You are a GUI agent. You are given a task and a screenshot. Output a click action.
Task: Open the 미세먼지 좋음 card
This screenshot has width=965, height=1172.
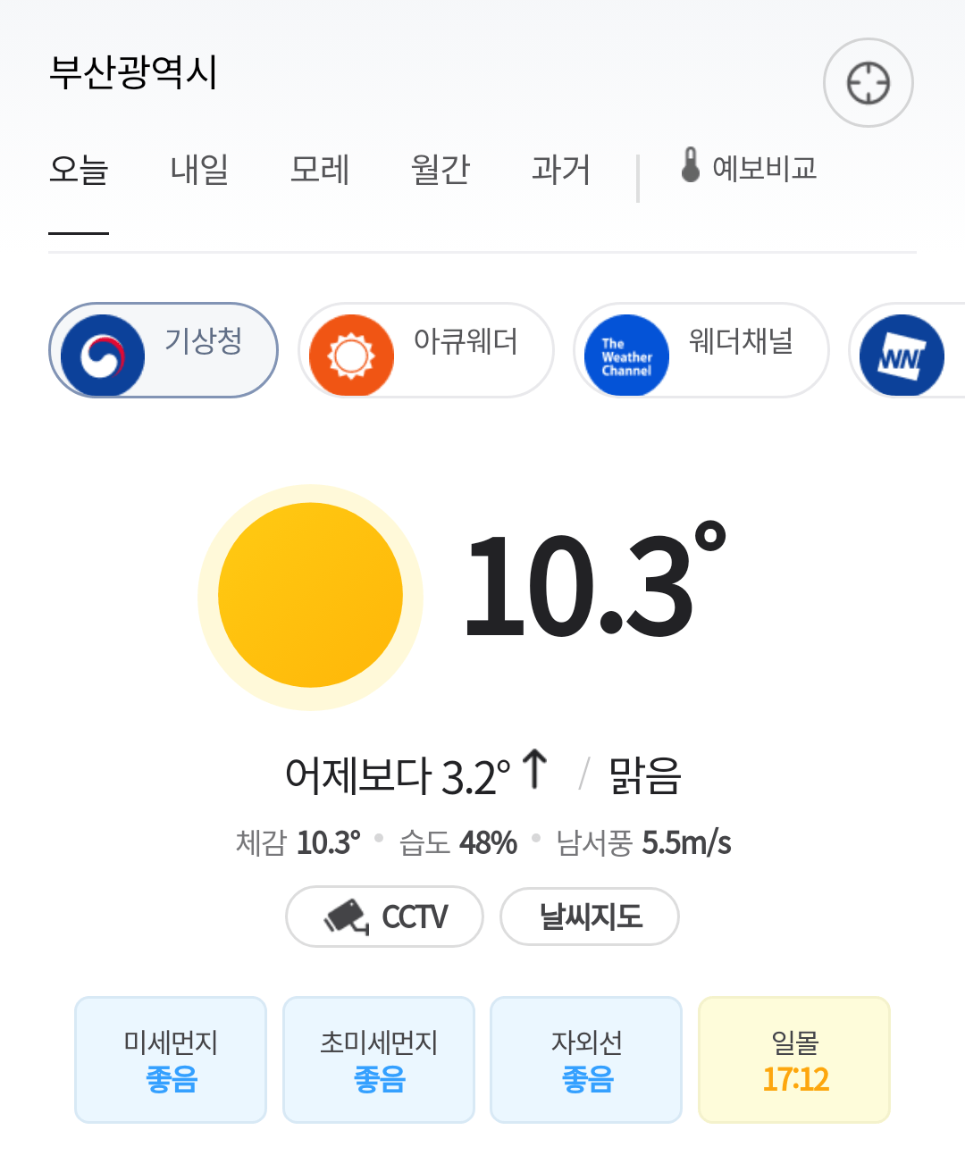tap(171, 1059)
